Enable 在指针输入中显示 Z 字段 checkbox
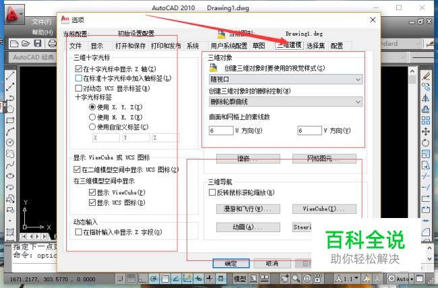 [x=78, y=232]
